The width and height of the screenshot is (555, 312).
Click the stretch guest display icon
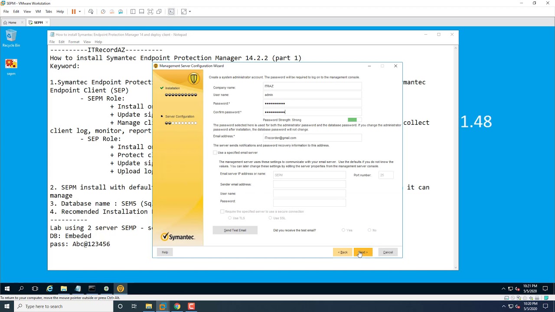(184, 12)
